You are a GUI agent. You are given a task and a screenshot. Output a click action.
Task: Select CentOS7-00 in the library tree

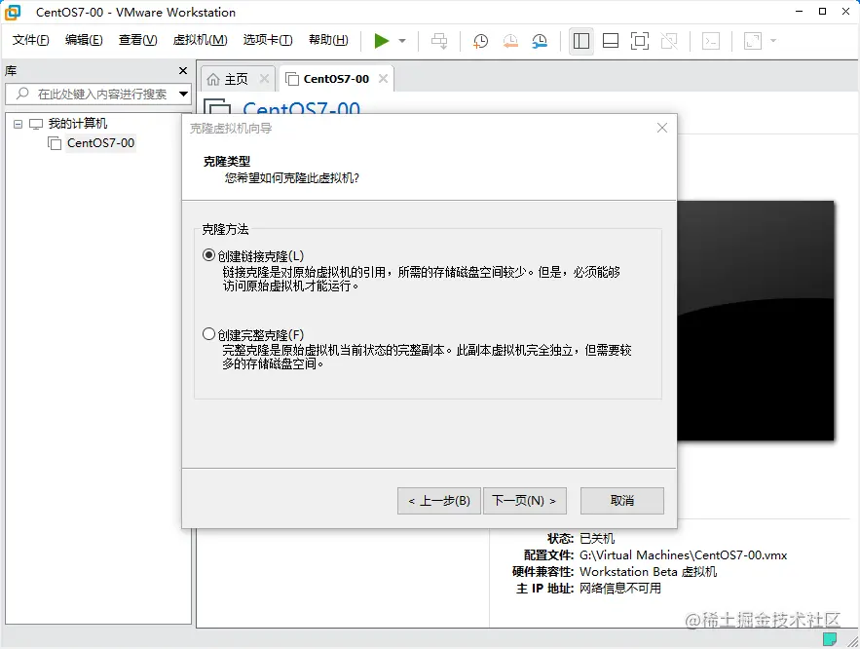(x=100, y=143)
